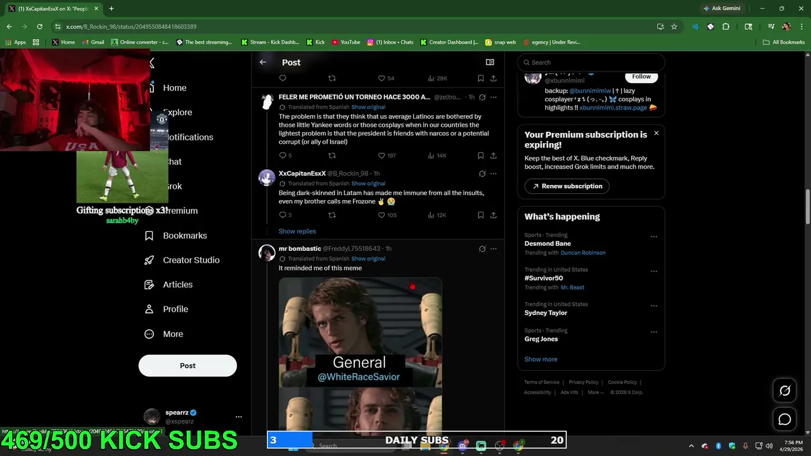
Task: Click the white Post button
Action: pos(188,365)
